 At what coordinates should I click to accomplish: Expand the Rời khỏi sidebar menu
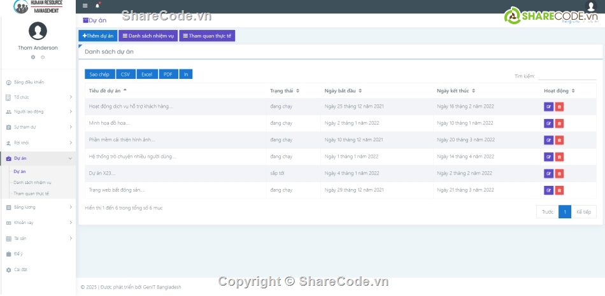click(x=38, y=143)
